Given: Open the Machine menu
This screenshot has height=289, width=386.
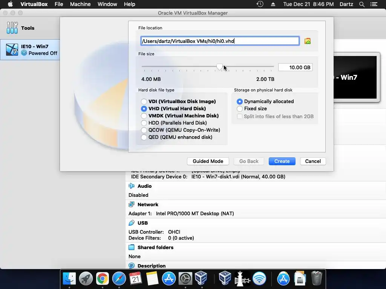Looking at the screenshot, I should (x=80, y=4).
